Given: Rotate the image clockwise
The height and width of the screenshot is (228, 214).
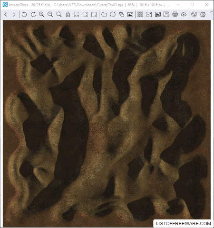Looking at the screenshot, I should (33, 15).
